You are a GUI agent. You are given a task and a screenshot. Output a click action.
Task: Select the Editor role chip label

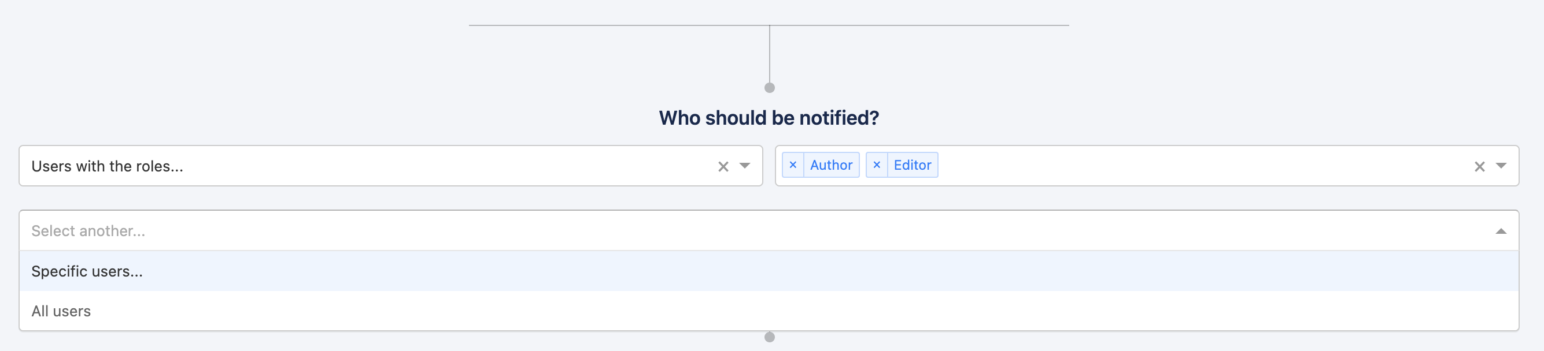click(912, 165)
